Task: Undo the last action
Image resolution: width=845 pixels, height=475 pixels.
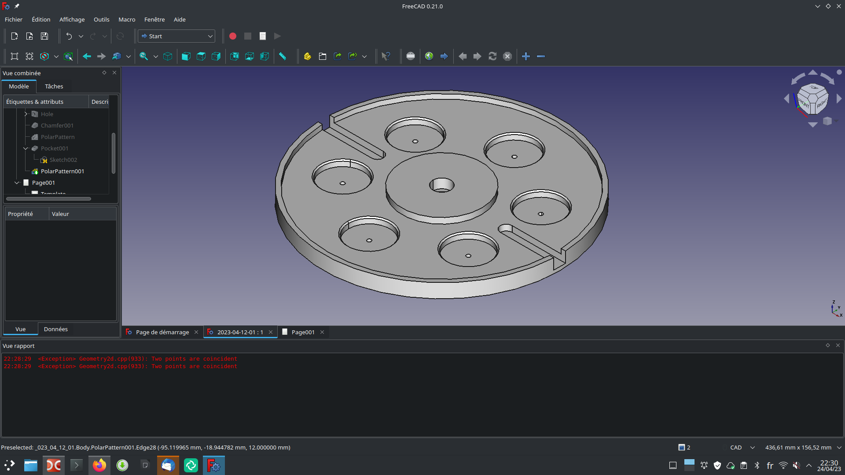Action: [69, 36]
